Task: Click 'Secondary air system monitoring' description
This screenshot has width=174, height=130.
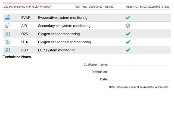Action: 64,26
